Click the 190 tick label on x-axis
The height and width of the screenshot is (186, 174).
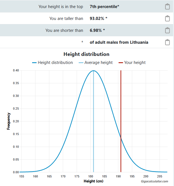coord(118,176)
